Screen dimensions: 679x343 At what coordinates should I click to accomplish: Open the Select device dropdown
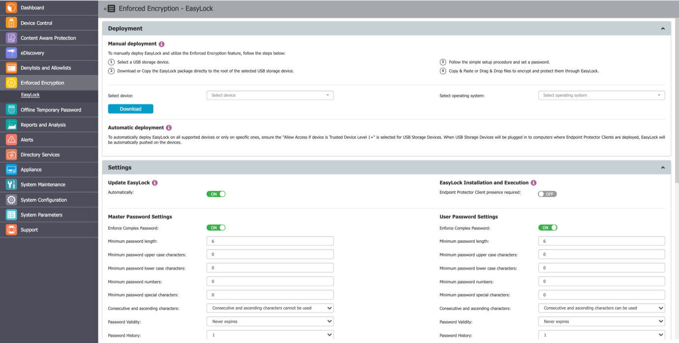270,95
